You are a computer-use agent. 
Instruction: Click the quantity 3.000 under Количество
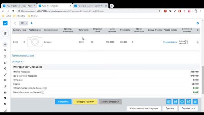81,42
